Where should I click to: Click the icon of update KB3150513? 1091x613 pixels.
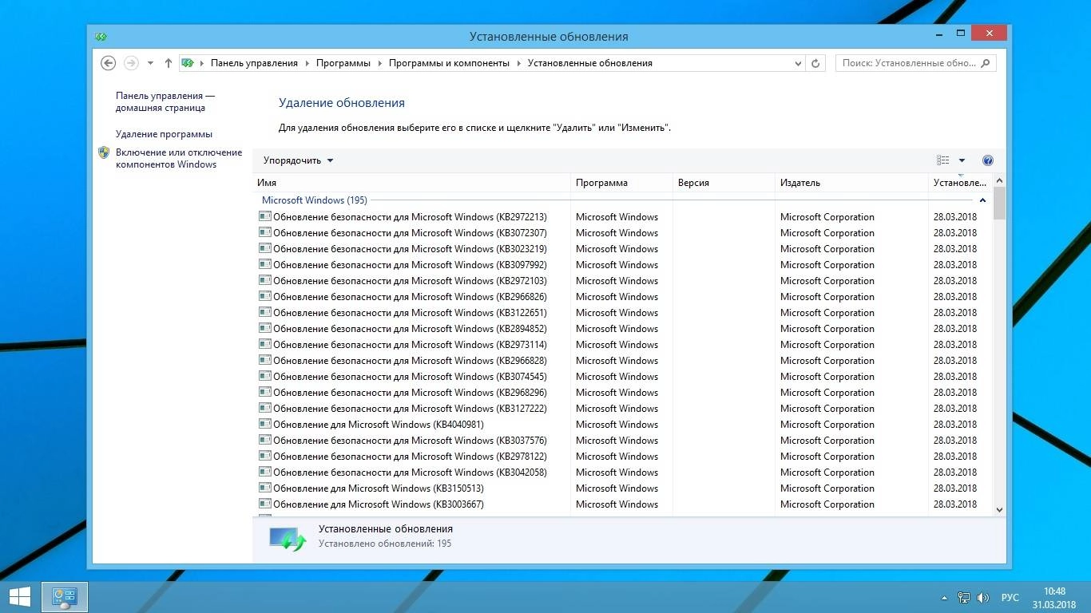pyautogui.click(x=265, y=488)
